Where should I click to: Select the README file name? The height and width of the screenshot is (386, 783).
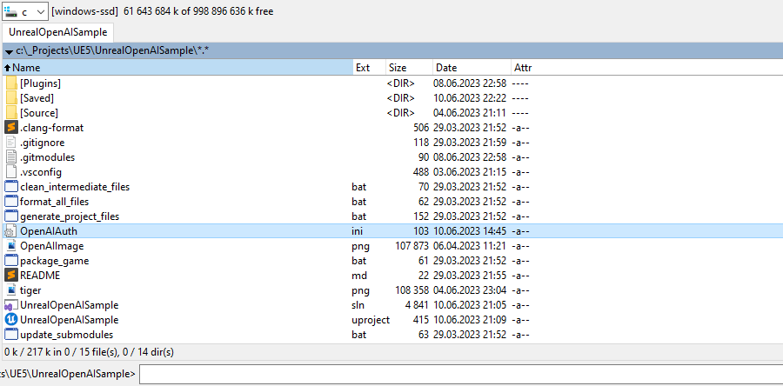[40, 276]
